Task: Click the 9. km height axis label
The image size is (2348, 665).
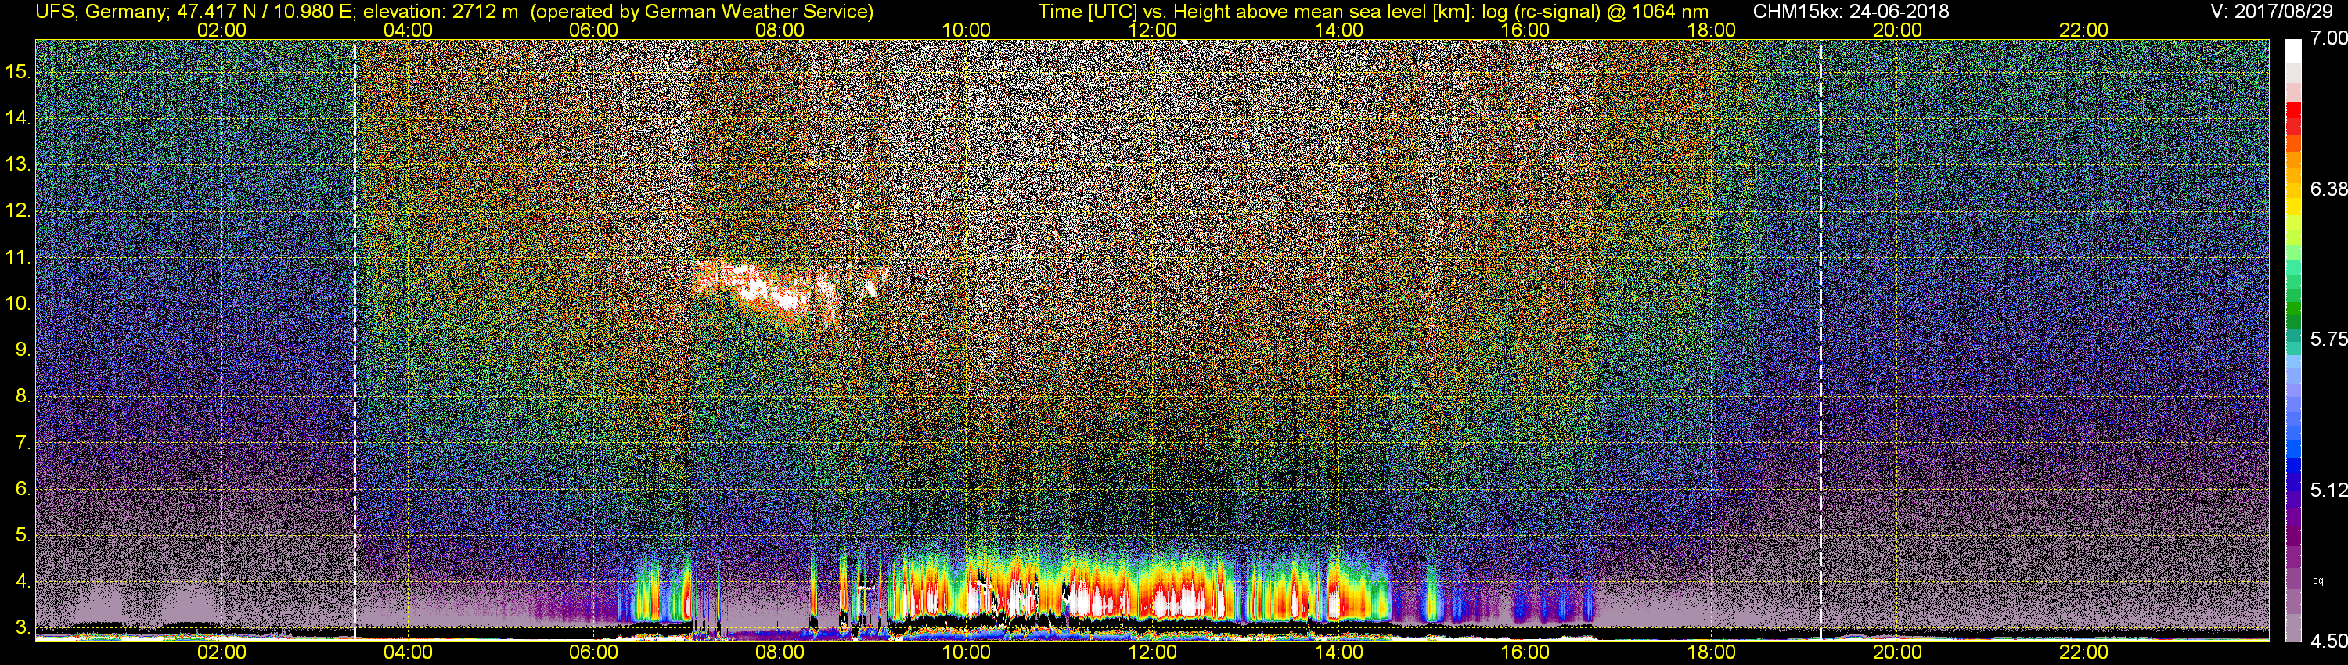Action: tap(22, 350)
